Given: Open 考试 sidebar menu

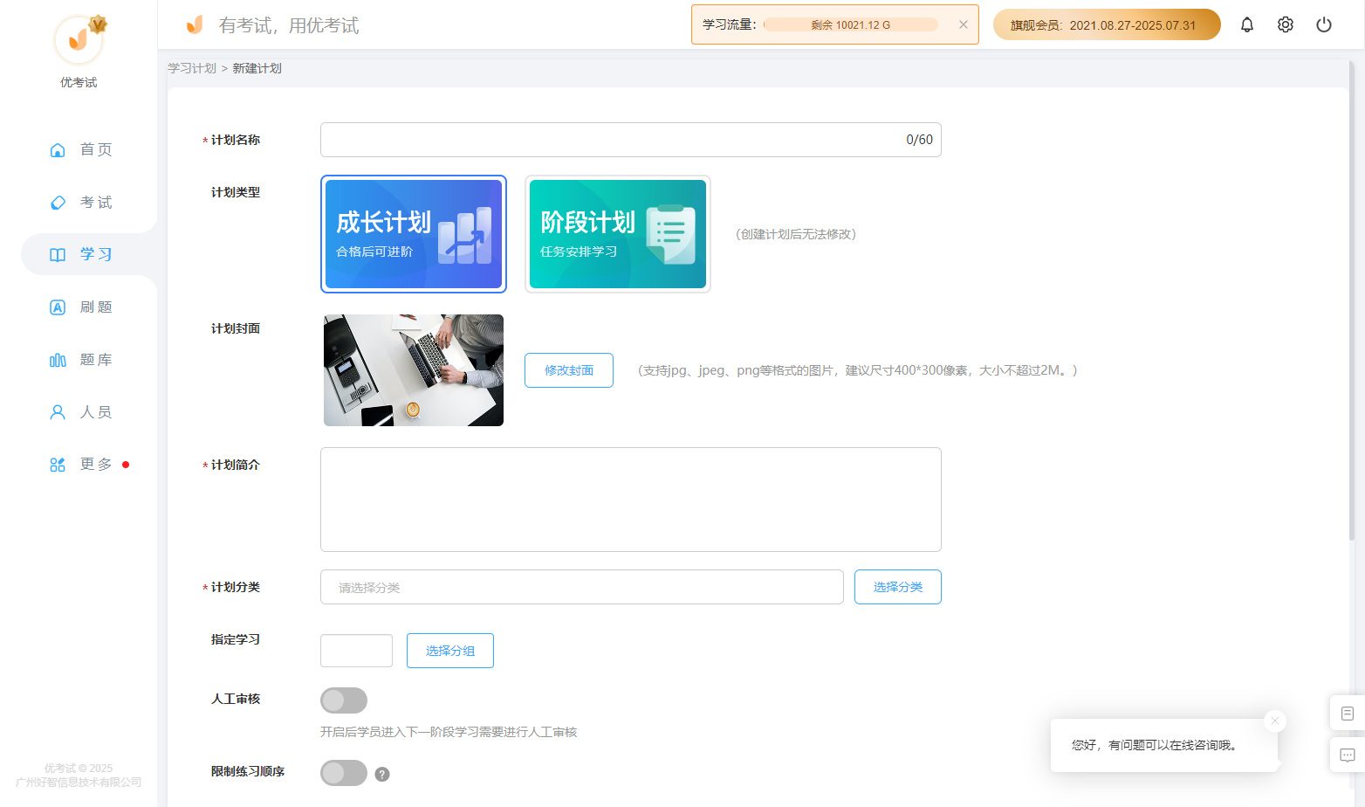Looking at the screenshot, I should [x=80, y=202].
